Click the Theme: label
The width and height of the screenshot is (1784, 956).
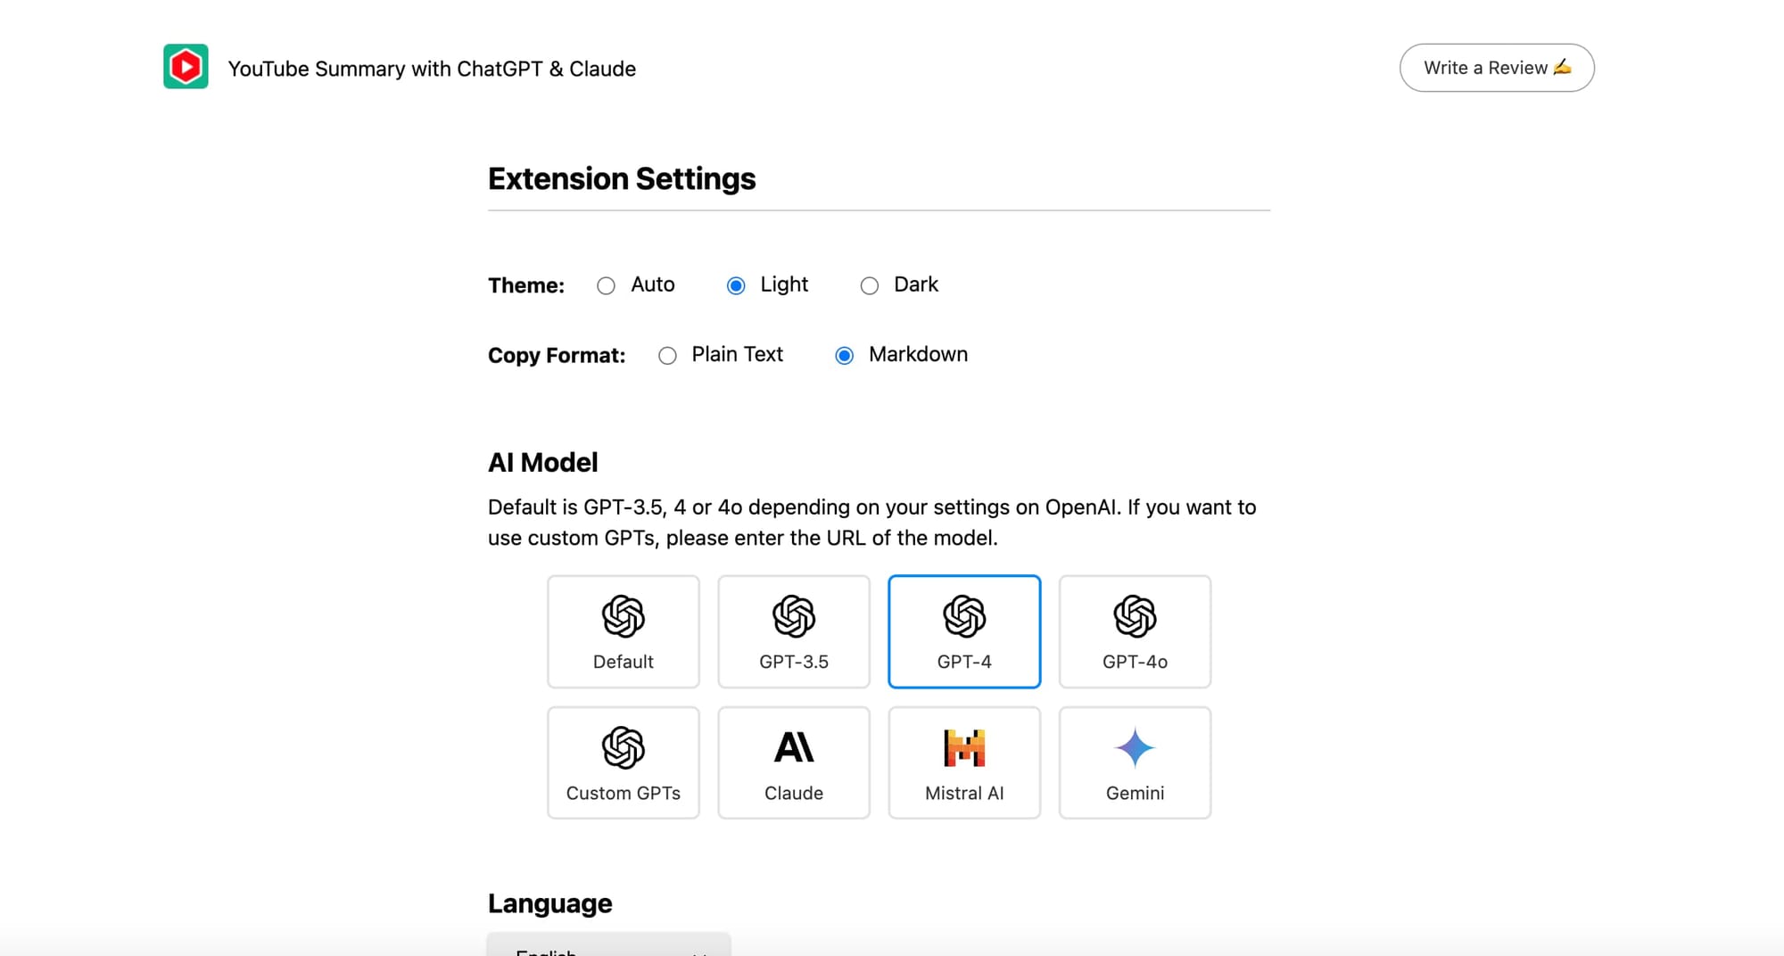pos(526,285)
